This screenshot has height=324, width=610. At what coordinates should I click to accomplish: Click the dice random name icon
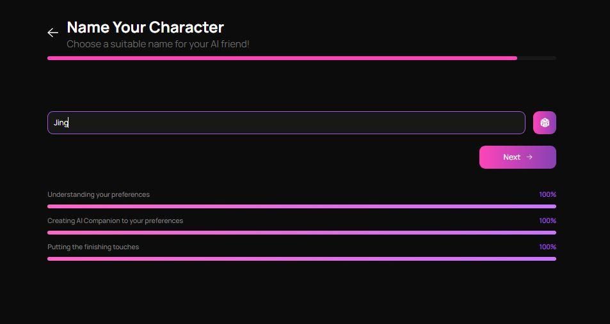point(545,123)
